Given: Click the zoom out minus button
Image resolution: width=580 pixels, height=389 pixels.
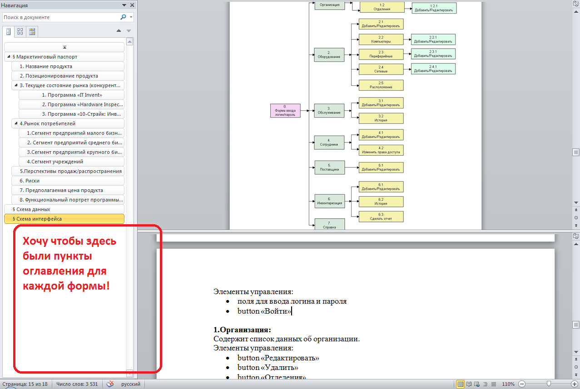Looking at the screenshot, I should pyautogui.click(x=522, y=384).
